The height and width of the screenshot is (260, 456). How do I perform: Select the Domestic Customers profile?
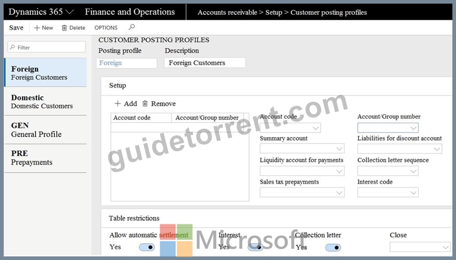point(46,101)
